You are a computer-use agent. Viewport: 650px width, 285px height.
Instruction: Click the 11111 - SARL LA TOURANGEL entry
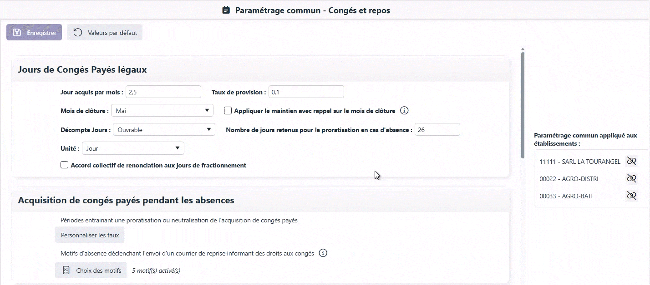(580, 162)
